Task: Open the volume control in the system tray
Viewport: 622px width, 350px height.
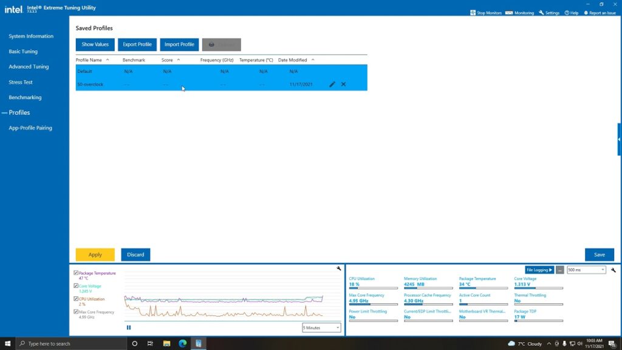Action: tap(579, 344)
